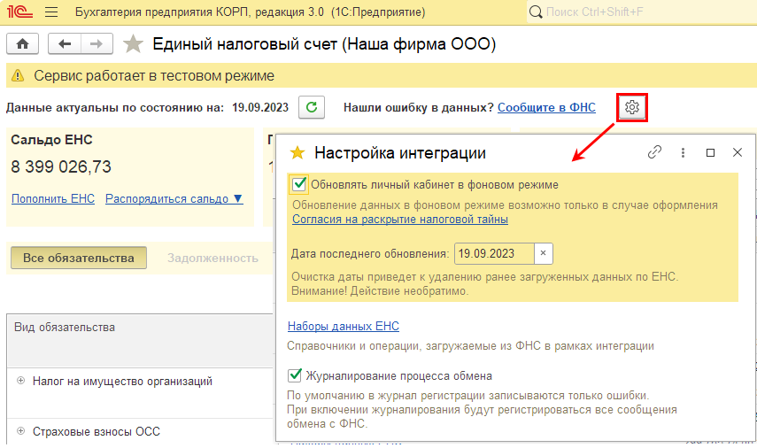757x448 pixels.
Task: Open the 1C main menu hamburger icon
Action: [x=50, y=12]
